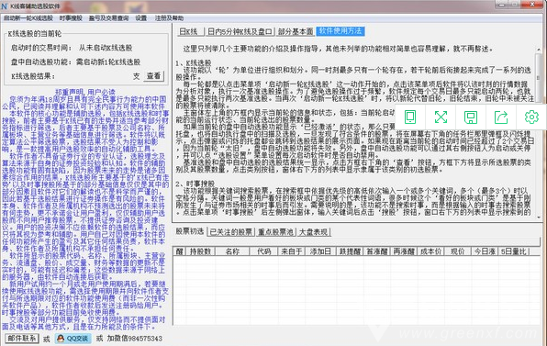The image size is (547, 346).
Task: Click the green save disk icon
Action: tap(471, 117)
